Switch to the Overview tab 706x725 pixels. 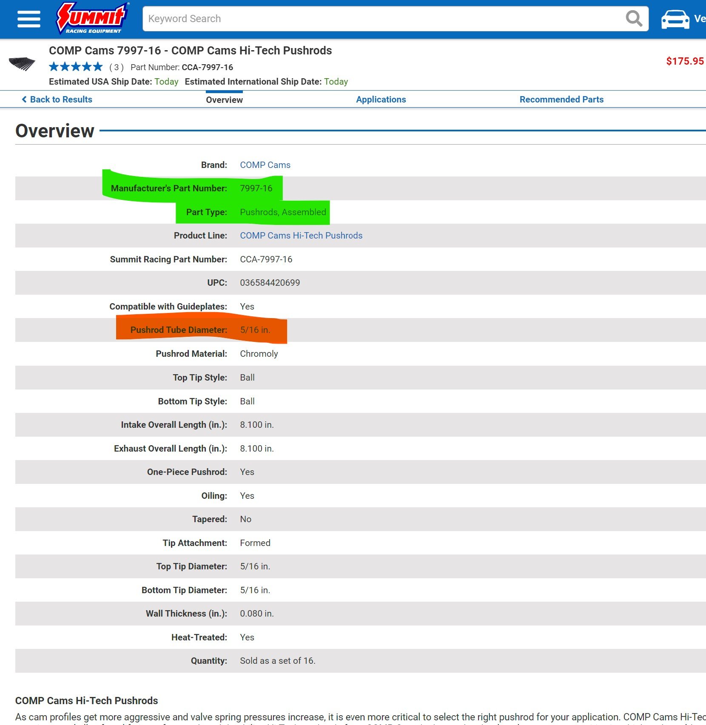click(224, 100)
